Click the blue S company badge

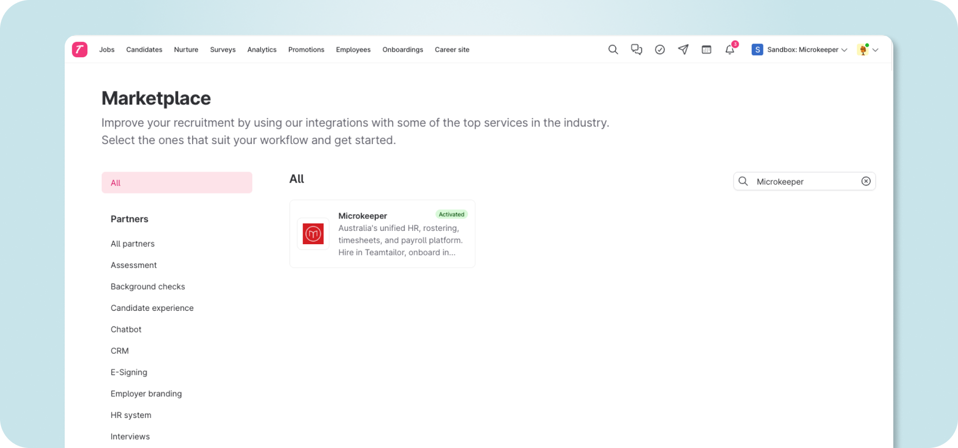[x=757, y=49]
